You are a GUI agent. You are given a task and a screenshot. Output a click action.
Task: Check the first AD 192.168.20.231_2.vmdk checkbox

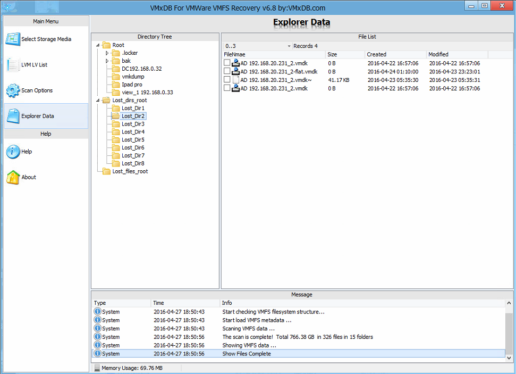click(227, 63)
